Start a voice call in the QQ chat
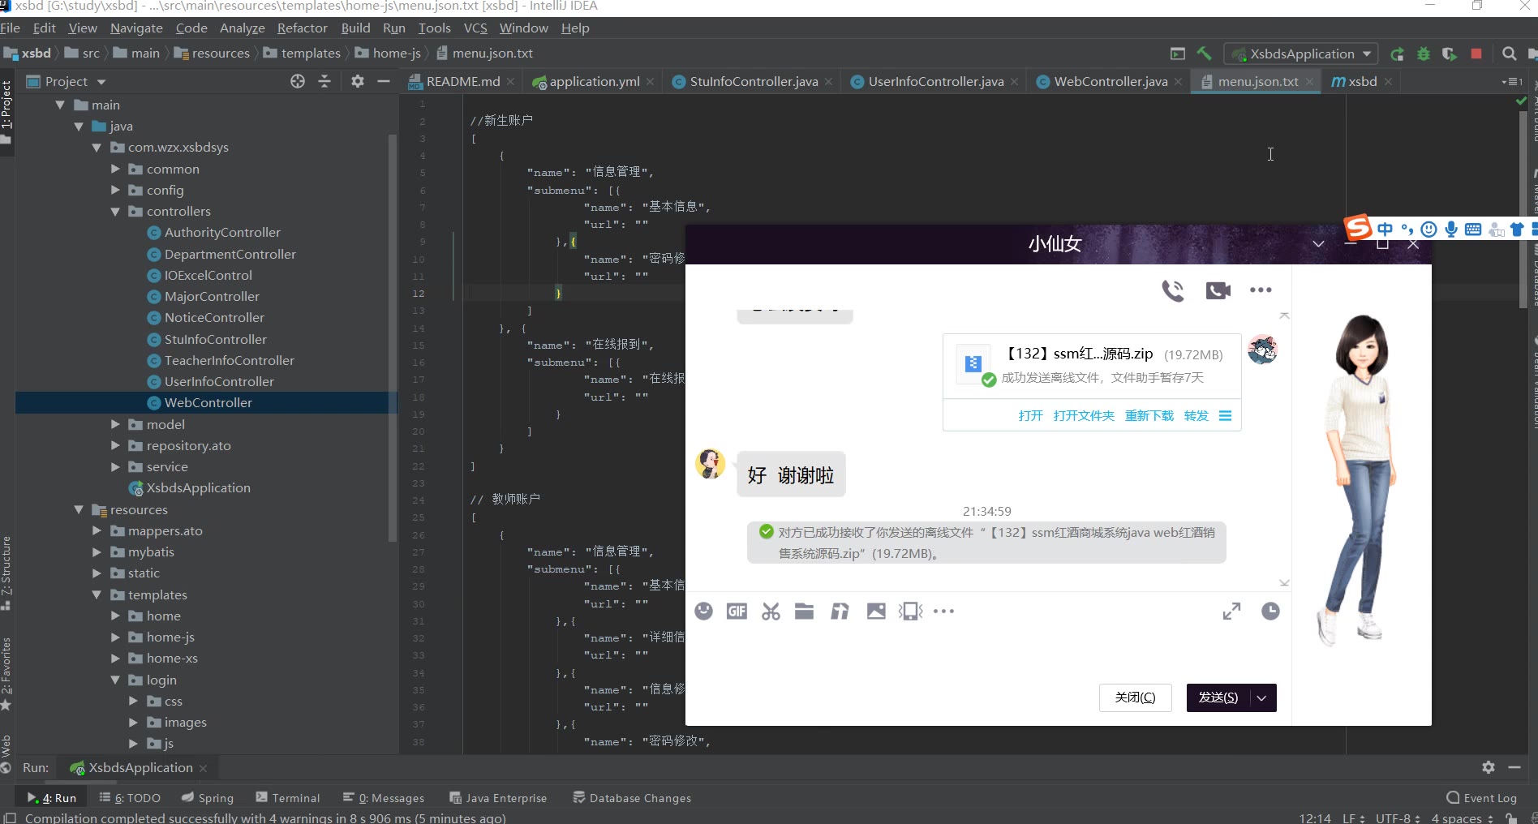The width and height of the screenshot is (1538, 824). pos(1173,290)
